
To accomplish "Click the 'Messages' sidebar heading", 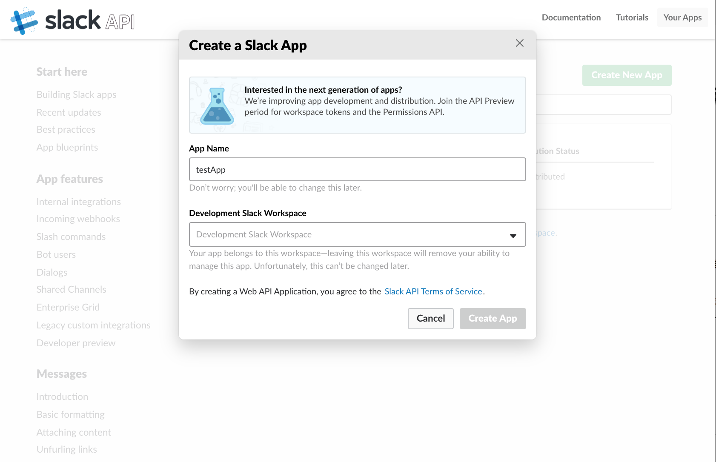I will coord(62,374).
